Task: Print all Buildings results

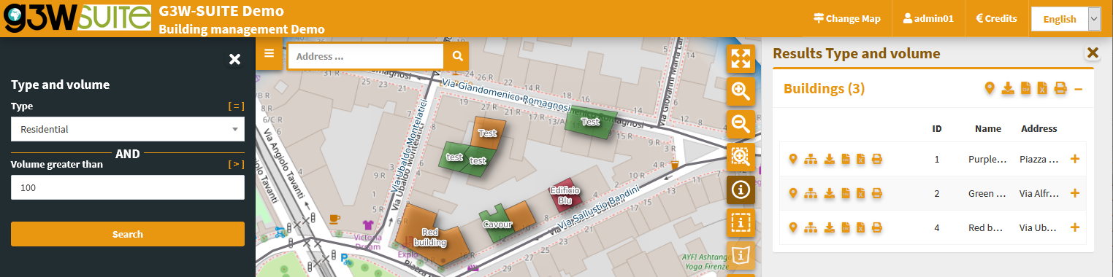Action: [1060, 88]
